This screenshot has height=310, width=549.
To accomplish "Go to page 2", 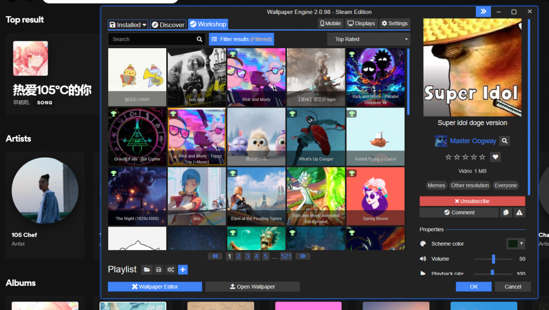I will pyautogui.click(x=239, y=256).
